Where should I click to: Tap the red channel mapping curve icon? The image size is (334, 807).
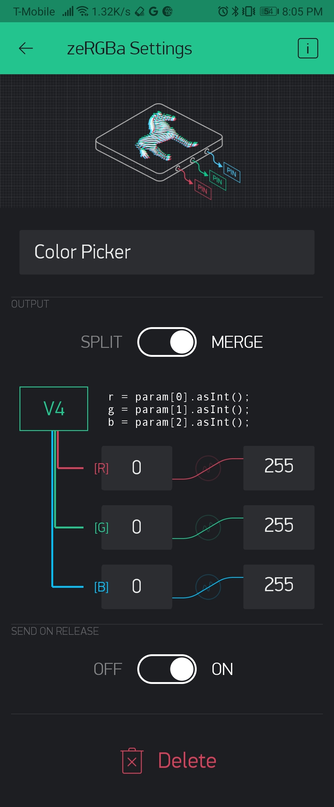[208, 468]
